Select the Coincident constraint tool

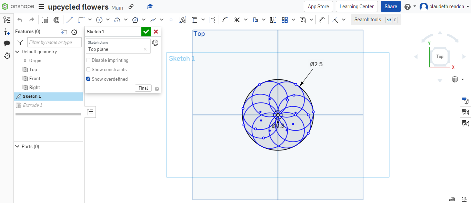click(x=335, y=20)
